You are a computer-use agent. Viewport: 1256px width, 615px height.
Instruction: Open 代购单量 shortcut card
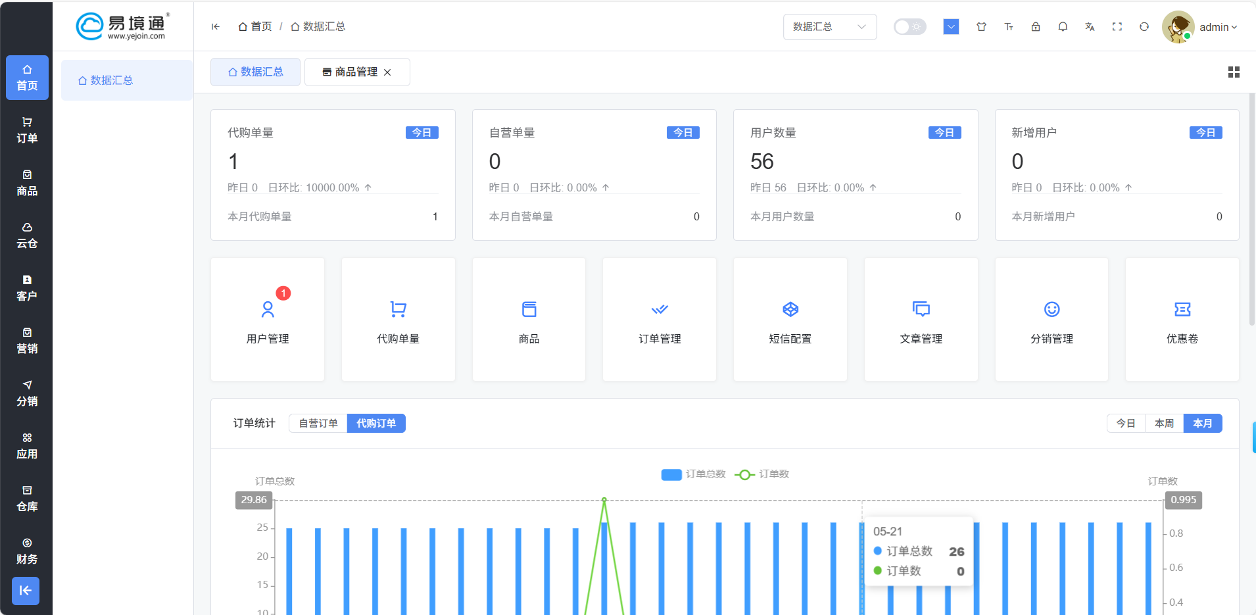(398, 319)
